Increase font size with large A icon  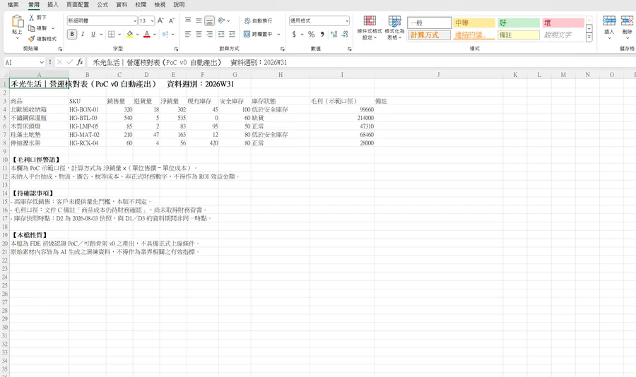160,20
